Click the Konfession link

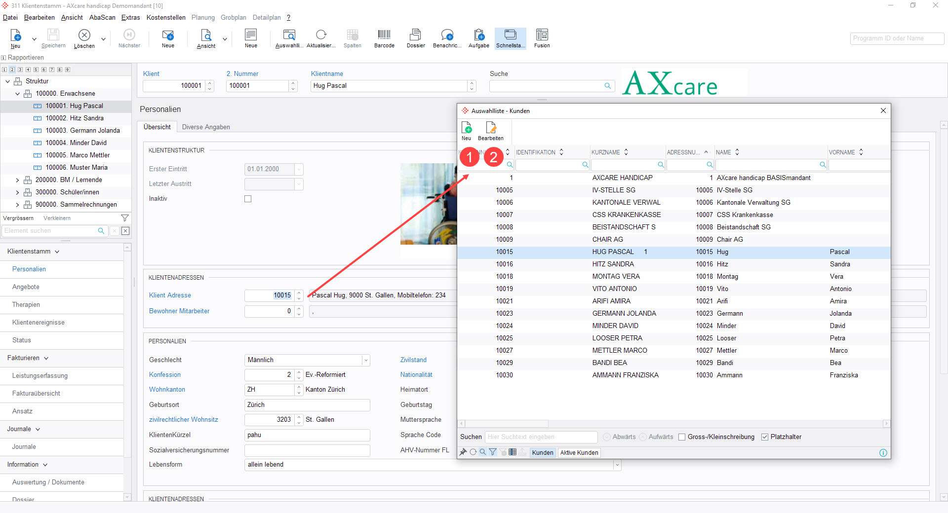[x=165, y=375]
